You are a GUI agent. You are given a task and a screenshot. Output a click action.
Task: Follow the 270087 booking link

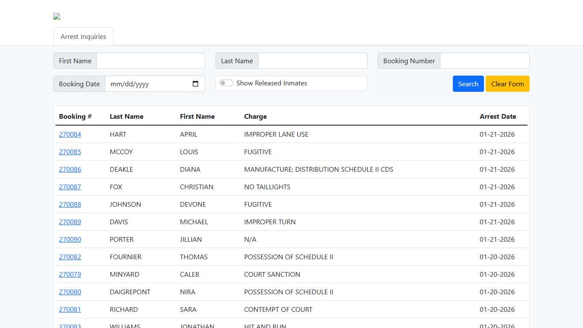[70, 187]
